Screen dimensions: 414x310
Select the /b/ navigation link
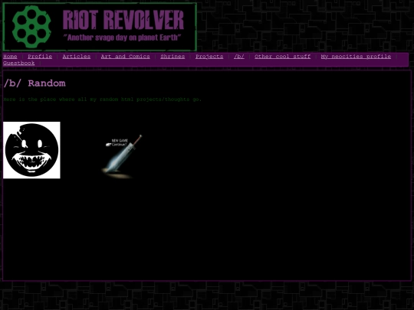tap(239, 57)
